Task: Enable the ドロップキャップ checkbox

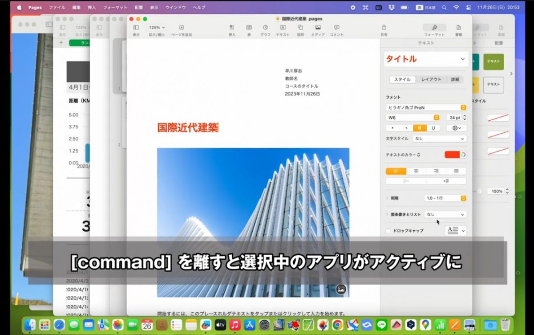Action: tap(388, 231)
